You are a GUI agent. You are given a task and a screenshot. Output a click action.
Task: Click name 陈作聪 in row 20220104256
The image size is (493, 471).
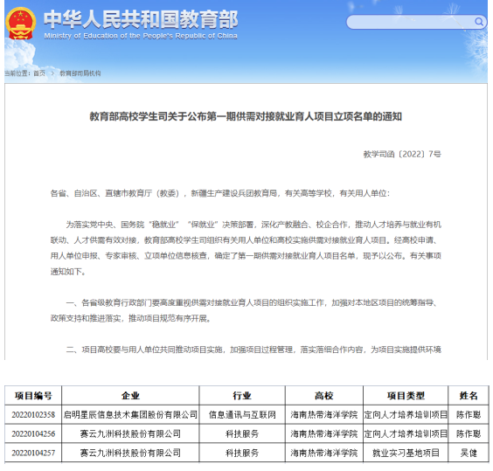coord(469,434)
